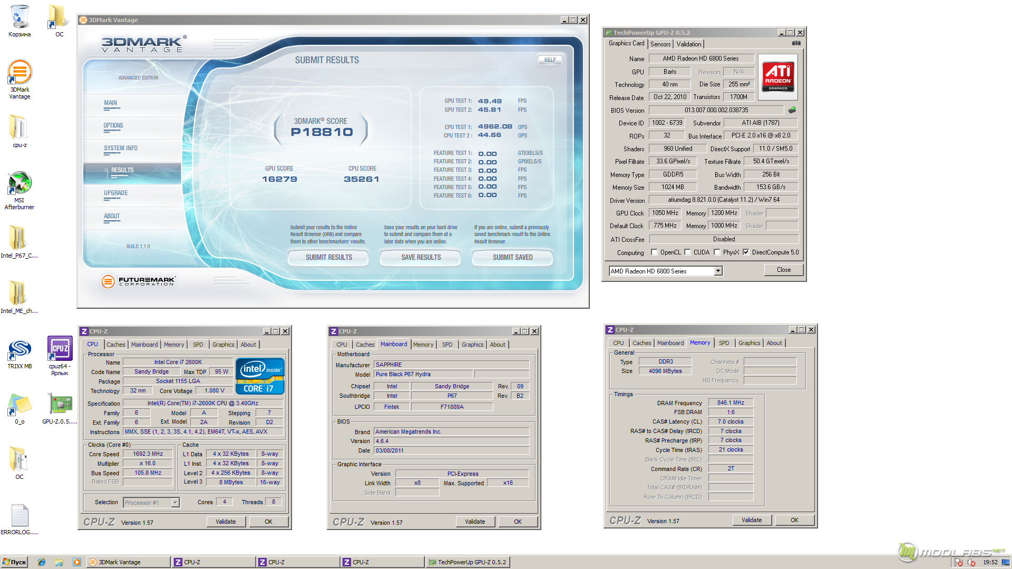The width and height of the screenshot is (1012, 569).
Task: Open the OC folder next to ERRORLOG
Action: (x=20, y=463)
